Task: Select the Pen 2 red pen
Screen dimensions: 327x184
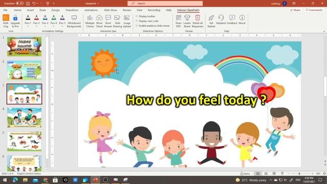Action: click(36, 18)
